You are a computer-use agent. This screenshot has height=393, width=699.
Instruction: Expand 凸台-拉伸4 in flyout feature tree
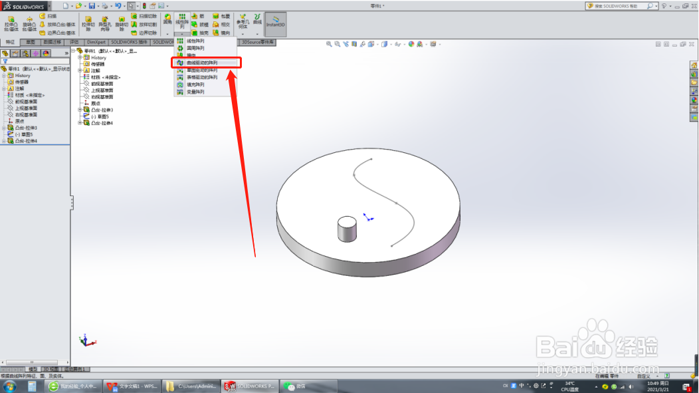80,123
